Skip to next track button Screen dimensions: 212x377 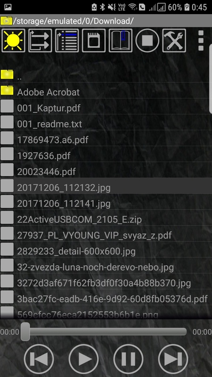[173, 359]
